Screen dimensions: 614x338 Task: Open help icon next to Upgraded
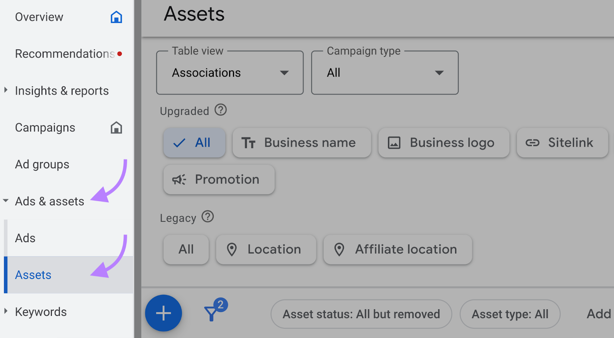(221, 110)
